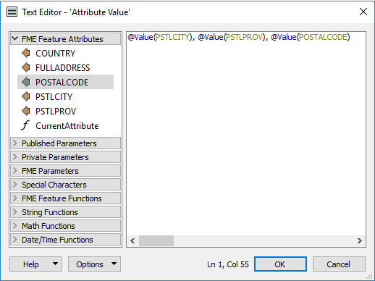
Task: Open the Options dropdown arrow
Action: [114, 264]
